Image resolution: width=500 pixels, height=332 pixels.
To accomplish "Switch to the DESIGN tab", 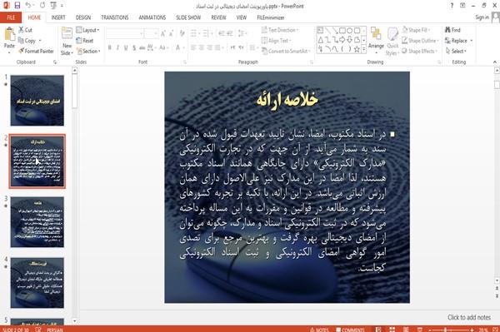I will (82, 17).
